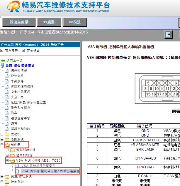The height and width of the screenshot is (186, 180).
Task: Click the BRK LAMP signal cell
Action: [145, 152]
